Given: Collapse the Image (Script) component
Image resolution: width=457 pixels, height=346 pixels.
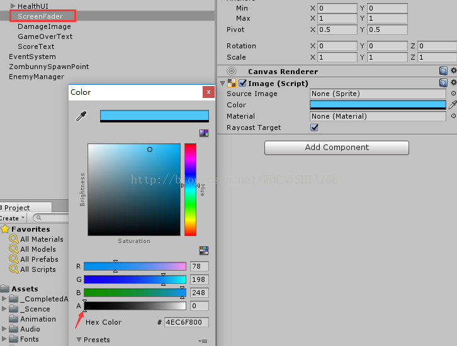Looking at the screenshot, I should coord(222,84).
